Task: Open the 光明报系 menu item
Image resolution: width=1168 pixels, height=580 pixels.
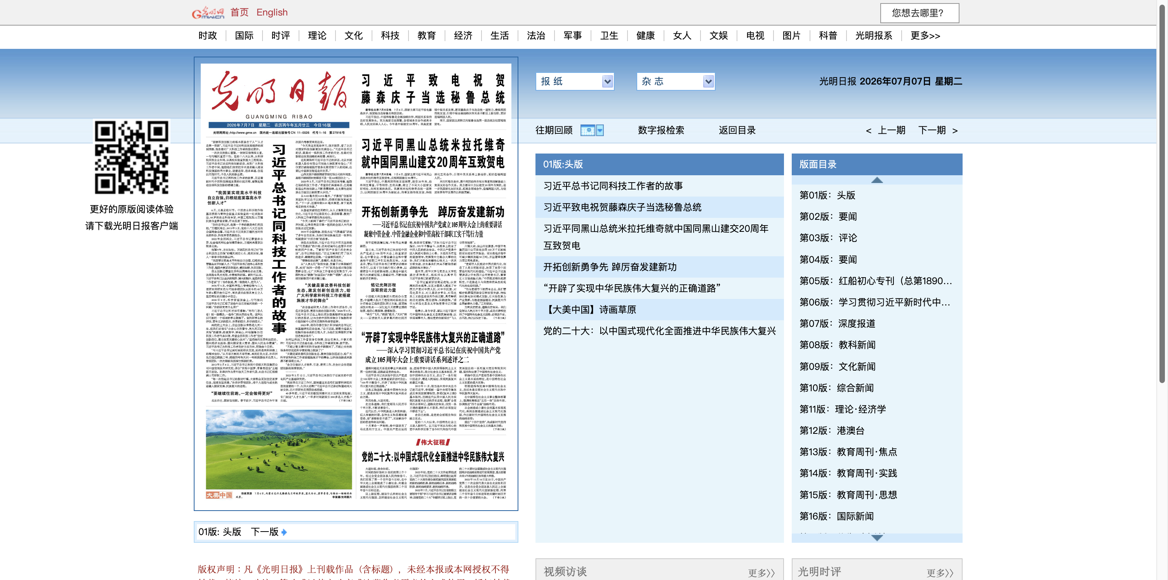Action: (x=874, y=35)
